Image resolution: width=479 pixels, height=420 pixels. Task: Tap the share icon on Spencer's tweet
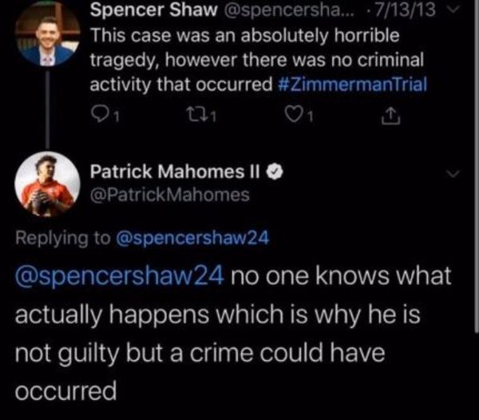[390, 116]
